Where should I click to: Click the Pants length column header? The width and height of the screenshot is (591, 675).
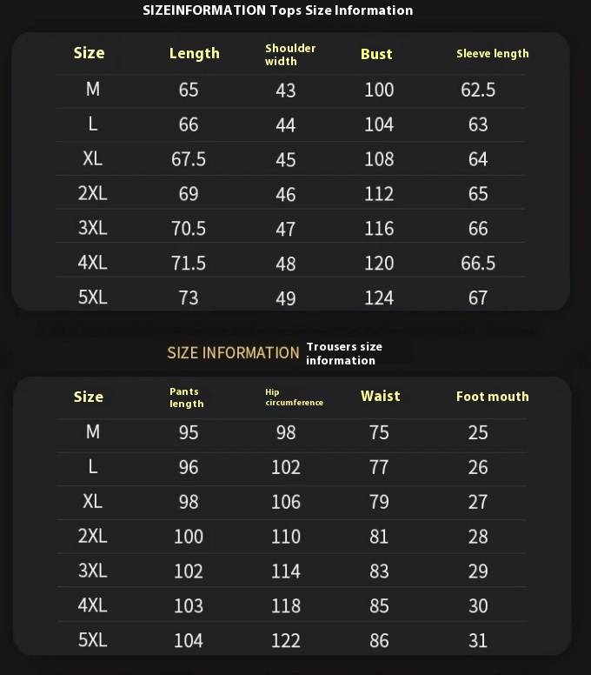(187, 397)
